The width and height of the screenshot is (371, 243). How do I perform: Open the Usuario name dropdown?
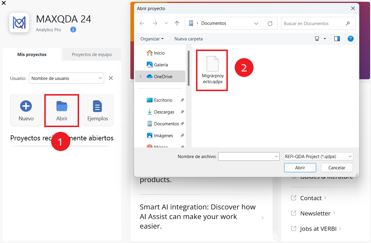point(66,78)
